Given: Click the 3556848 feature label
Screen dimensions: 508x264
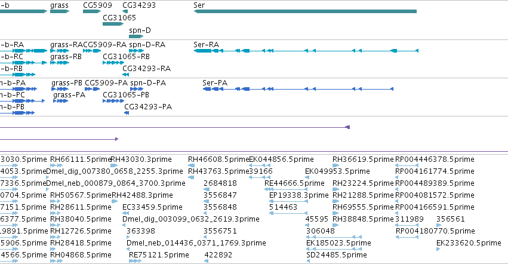Looking at the screenshot, I should pyautogui.click(x=220, y=207).
